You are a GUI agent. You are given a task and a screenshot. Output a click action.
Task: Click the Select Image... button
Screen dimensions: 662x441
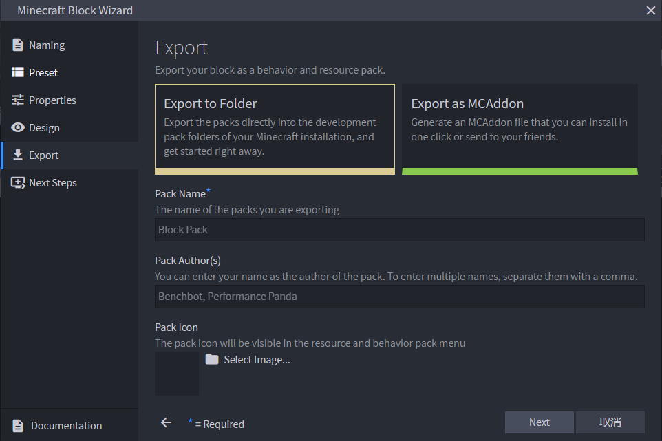click(x=248, y=360)
